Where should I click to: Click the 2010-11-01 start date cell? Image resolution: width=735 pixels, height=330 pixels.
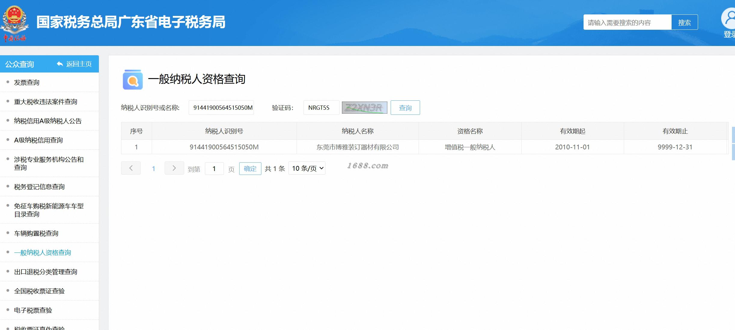click(573, 147)
